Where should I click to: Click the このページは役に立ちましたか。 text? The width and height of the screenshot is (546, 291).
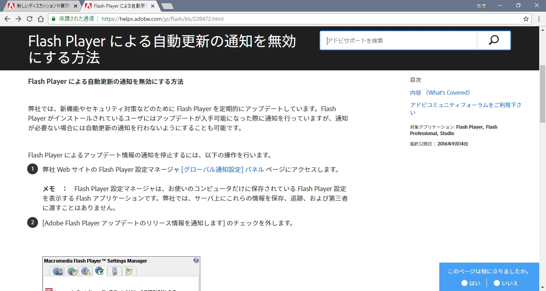488,271
